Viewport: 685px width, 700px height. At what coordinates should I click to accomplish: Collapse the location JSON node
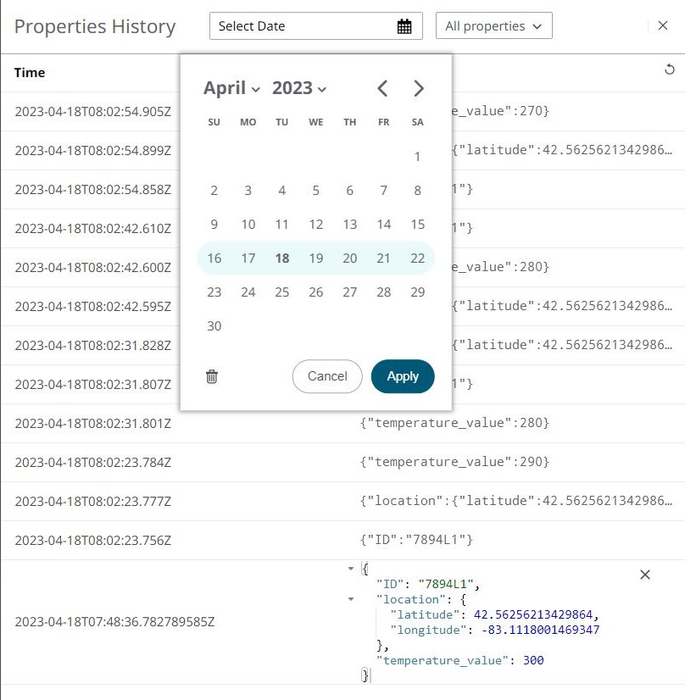[351, 599]
